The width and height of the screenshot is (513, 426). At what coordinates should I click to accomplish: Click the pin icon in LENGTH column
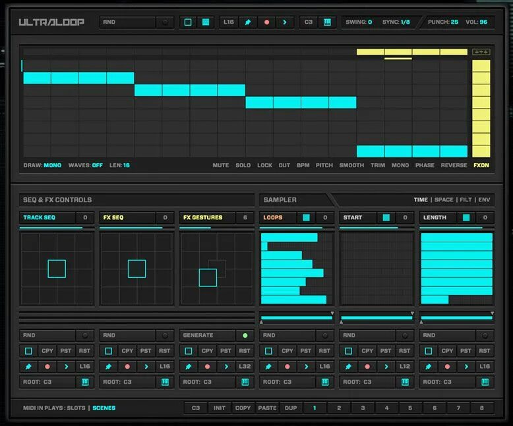point(428,367)
